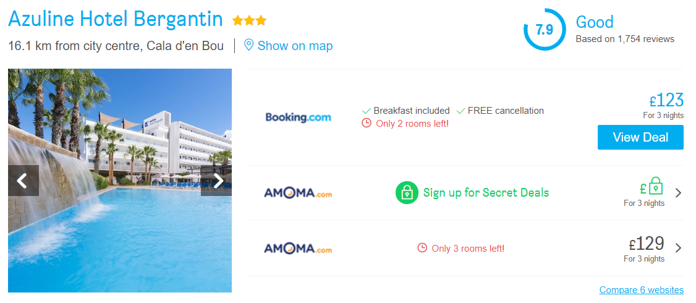The width and height of the screenshot is (696, 303).
Task: Open the Amoma £129 deal chevron
Action: tap(678, 248)
